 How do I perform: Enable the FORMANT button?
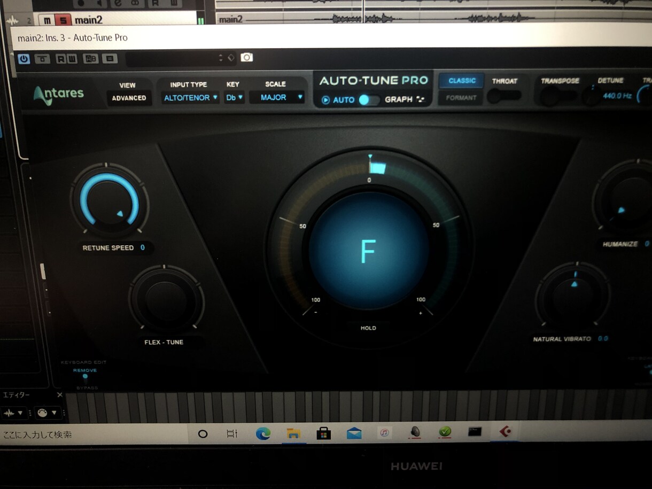tap(461, 98)
